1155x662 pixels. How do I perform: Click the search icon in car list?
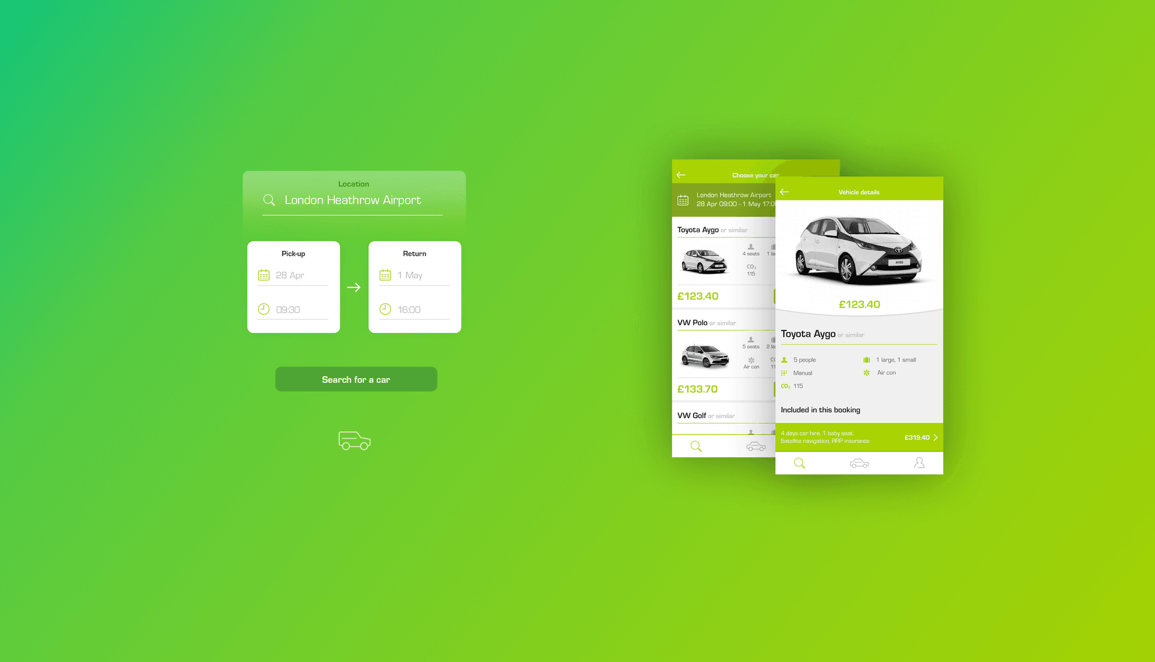click(x=697, y=445)
